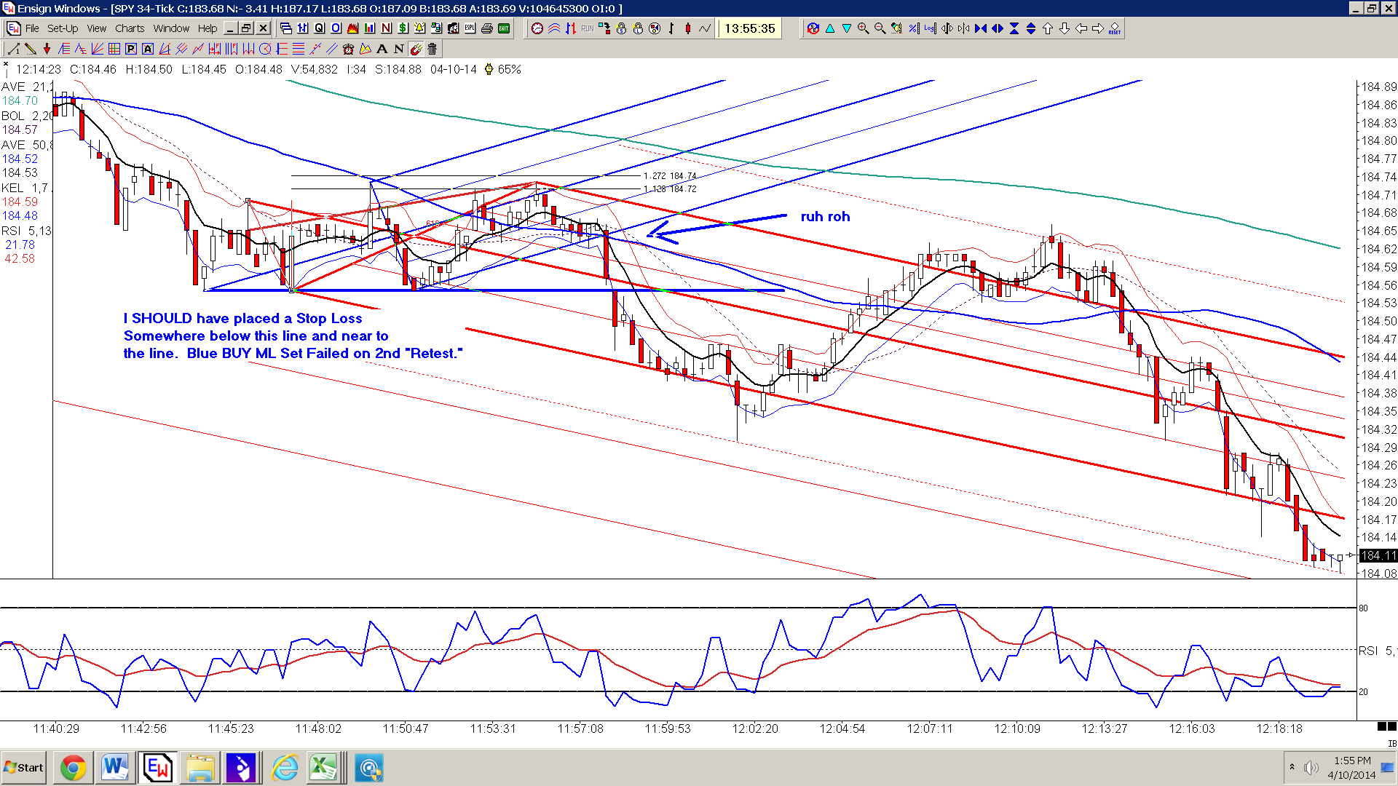Open the Help menu
This screenshot has width=1398, height=786.
tap(208, 28)
